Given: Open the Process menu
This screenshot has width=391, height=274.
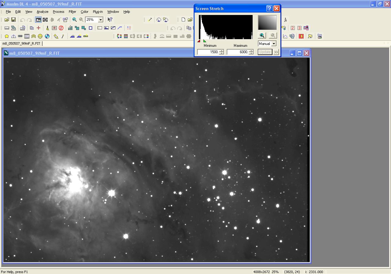Looking at the screenshot, I should click(x=58, y=12).
